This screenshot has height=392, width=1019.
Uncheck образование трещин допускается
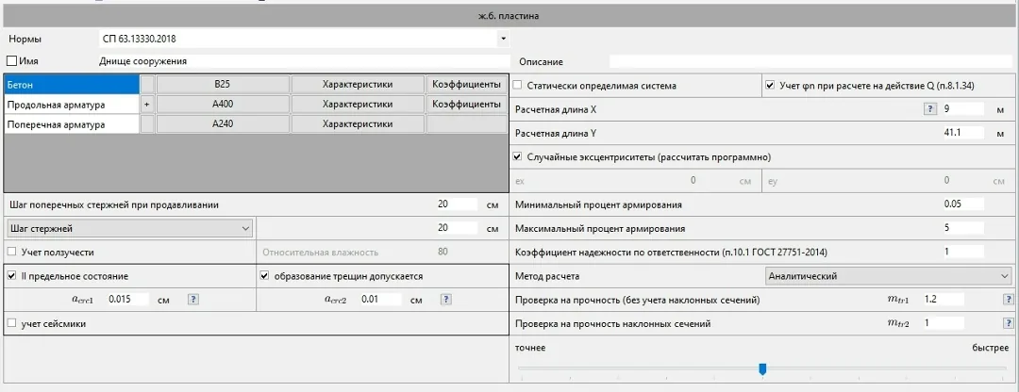[264, 276]
